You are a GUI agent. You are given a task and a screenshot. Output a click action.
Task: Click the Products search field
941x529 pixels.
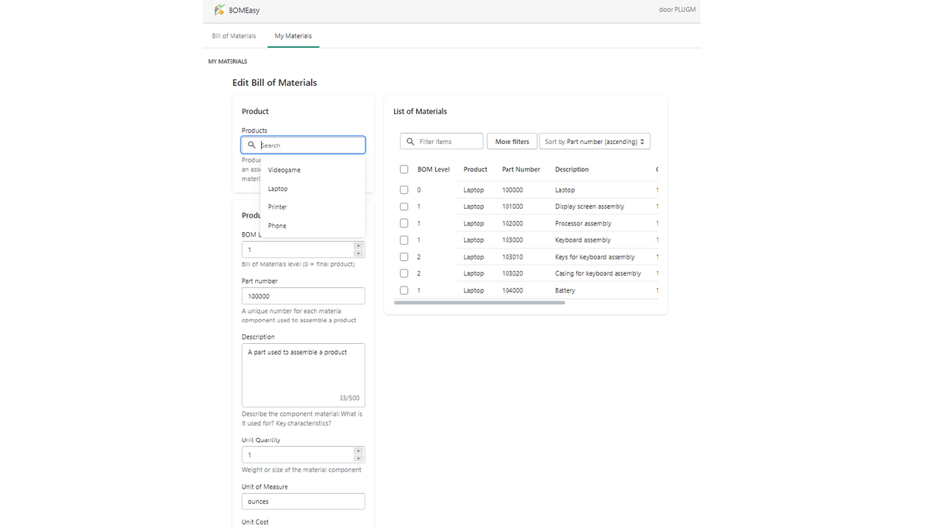[304, 145]
